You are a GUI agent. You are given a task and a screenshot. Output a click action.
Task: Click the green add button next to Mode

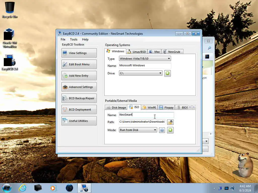170,130
